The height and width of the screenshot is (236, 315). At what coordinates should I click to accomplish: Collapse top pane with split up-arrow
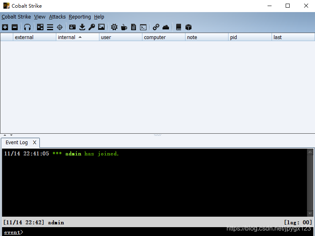5,135
